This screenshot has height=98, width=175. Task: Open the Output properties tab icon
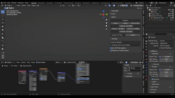146,44
